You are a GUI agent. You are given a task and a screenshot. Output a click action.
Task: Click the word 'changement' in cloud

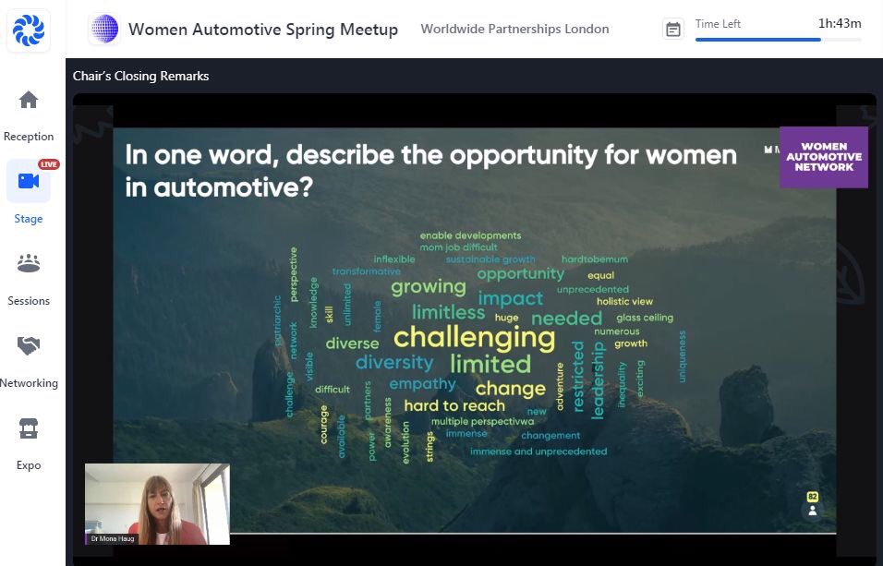(550, 435)
